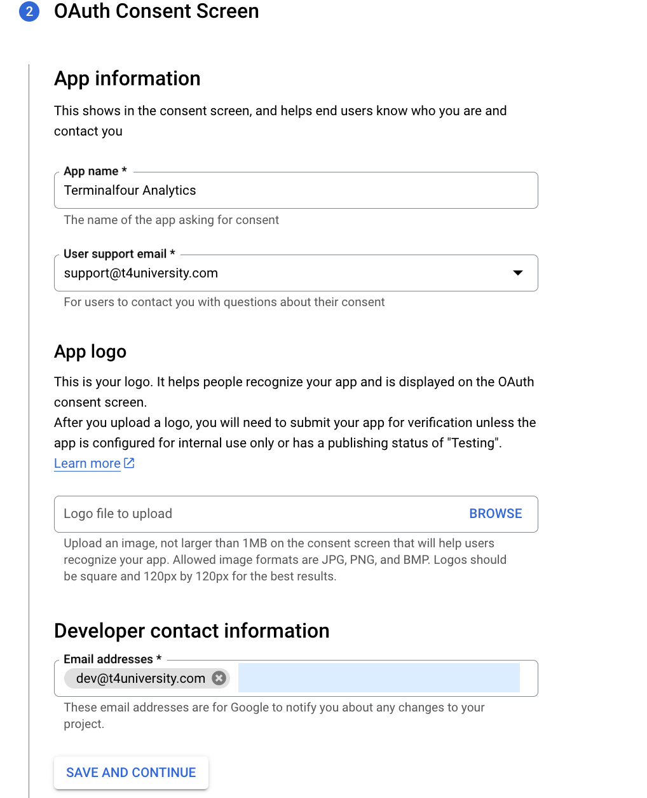Image resolution: width=647 pixels, height=798 pixels.
Task: Click the external link icon beside Learn more
Action: click(129, 463)
